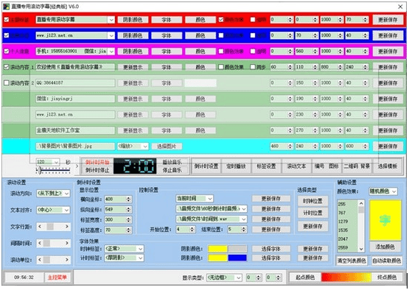This screenshot has width=409, height=290.
Task: Click 阴影颜色 button in the red row
Action: coord(133,20)
